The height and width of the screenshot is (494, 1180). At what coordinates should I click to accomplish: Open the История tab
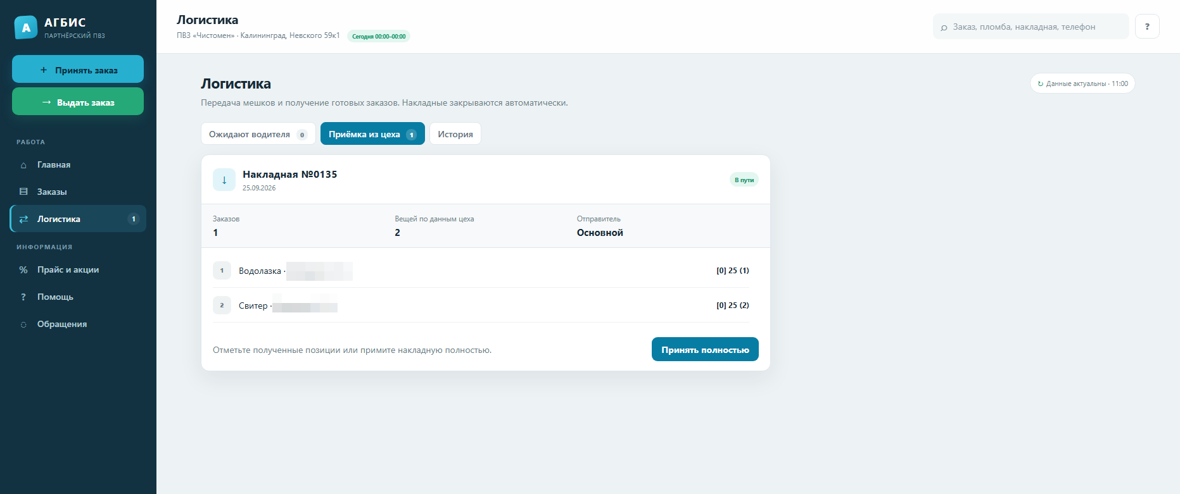[455, 134]
